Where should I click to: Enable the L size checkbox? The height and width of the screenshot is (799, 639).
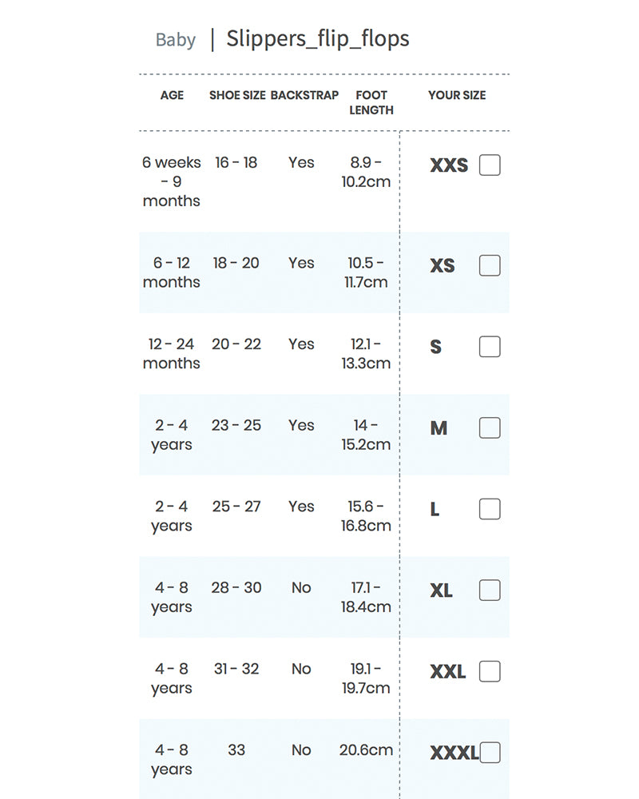tap(490, 509)
